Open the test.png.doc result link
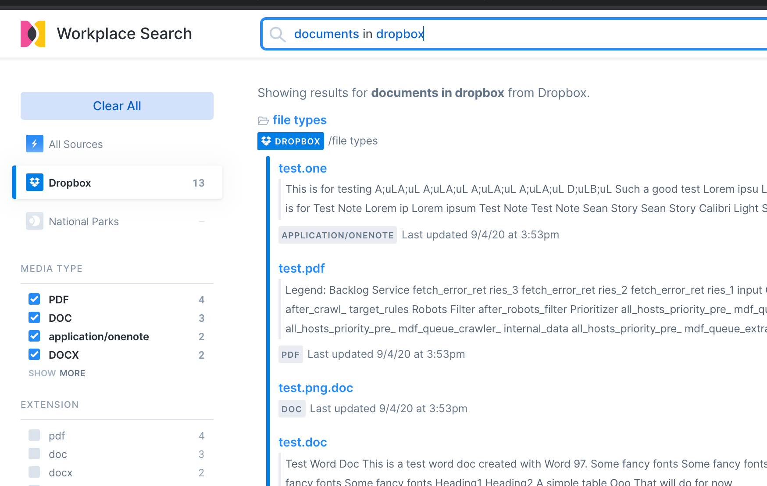767x486 pixels. (315, 388)
